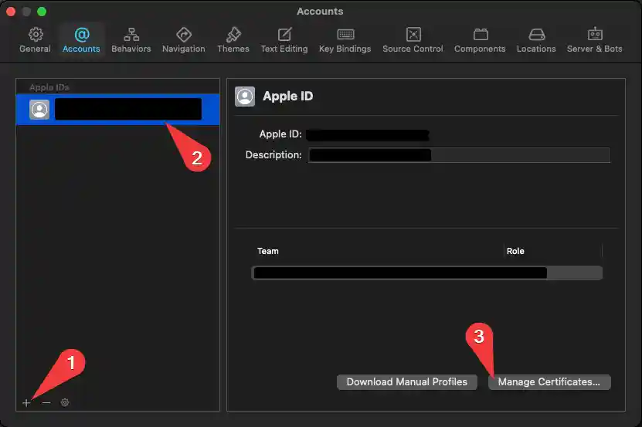
Task: Click Download Manual Profiles button
Action: coord(406,382)
